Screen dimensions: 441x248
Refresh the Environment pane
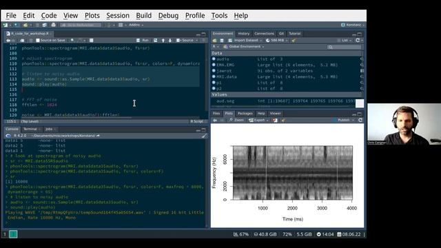click(358, 41)
